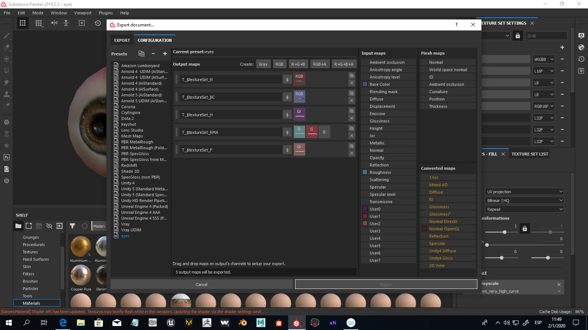Switch to the CONFIGURATION tab
Screen dimensions: 588x330
pos(154,40)
